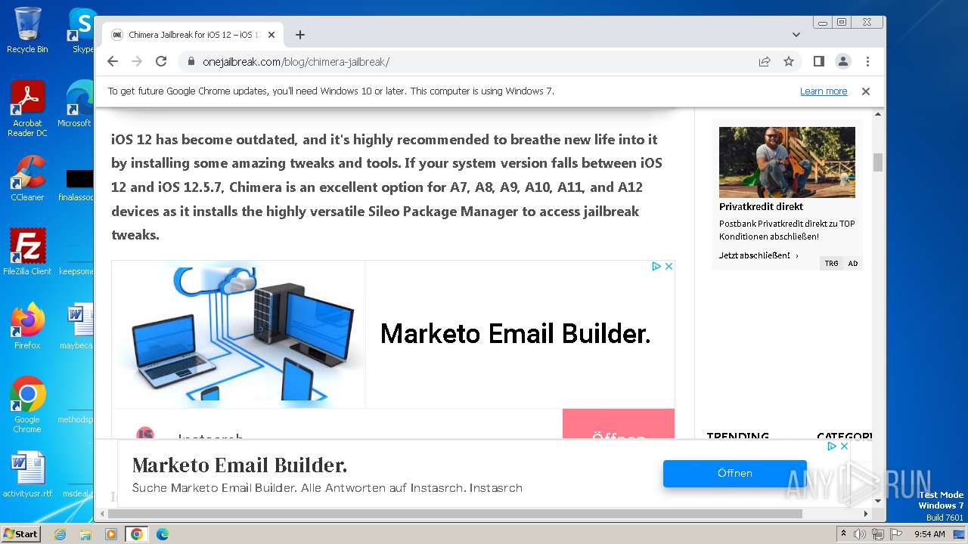Screen dimensions: 968x544
Task: Open the Learn more link
Action: point(824,91)
